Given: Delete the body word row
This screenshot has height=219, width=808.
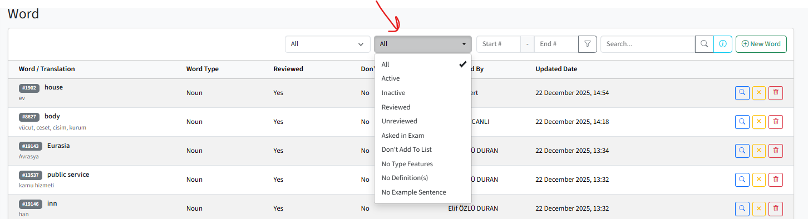Looking at the screenshot, I should [776, 122].
